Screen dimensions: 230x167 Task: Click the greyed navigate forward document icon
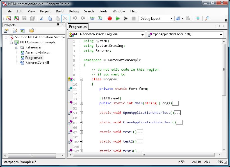pos(188,18)
